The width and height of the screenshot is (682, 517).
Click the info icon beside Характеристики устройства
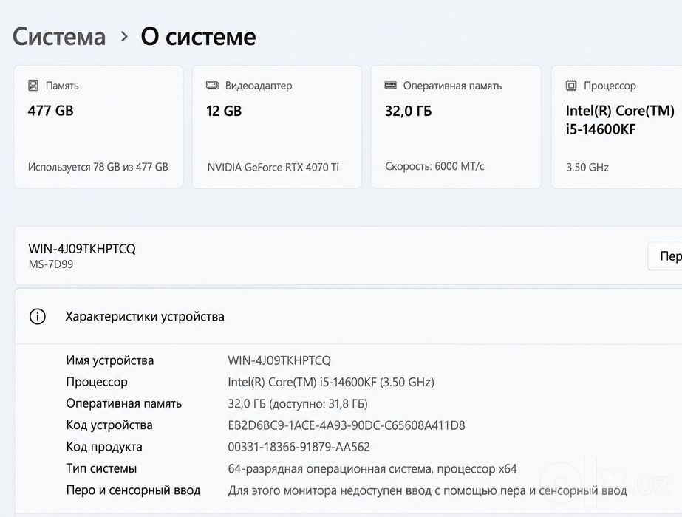click(x=38, y=316)
